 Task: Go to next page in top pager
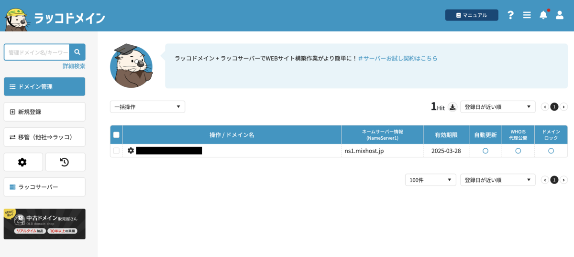(x=564, y=107)
